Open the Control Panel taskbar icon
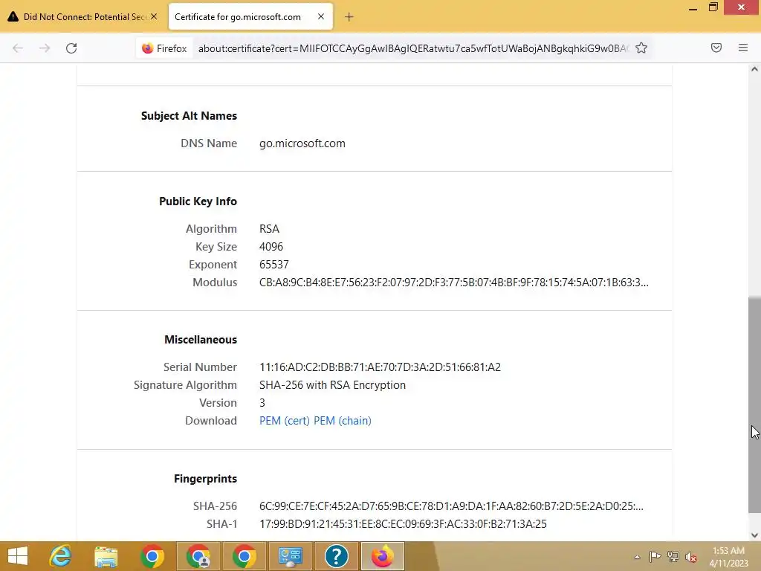This screenshot has width=761, height=571. [291, 556]
